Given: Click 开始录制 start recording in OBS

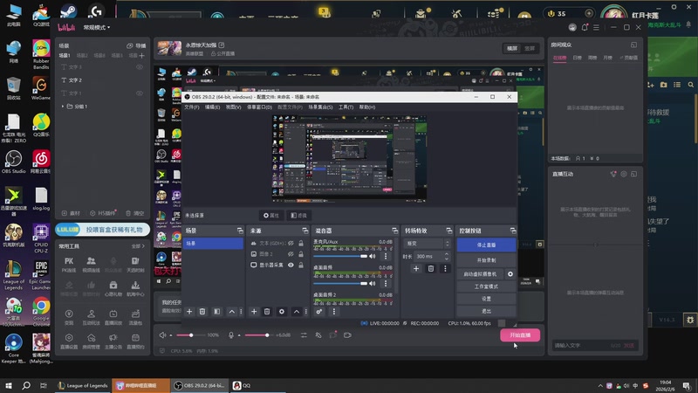Looking at the screenshot, I should point(486,260).
